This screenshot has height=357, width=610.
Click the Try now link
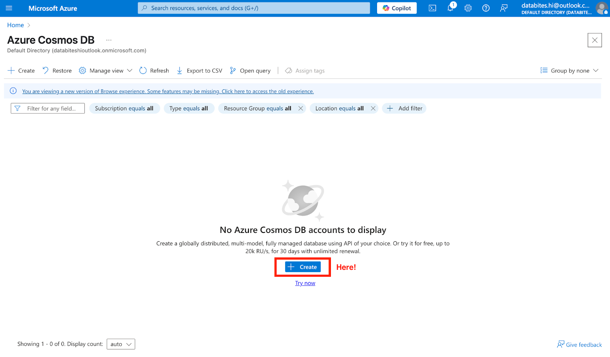[305, 283]
